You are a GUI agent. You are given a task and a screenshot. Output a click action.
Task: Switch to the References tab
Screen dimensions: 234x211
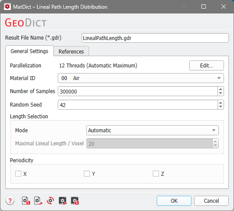pyautogui.click(x=71, y=51)
